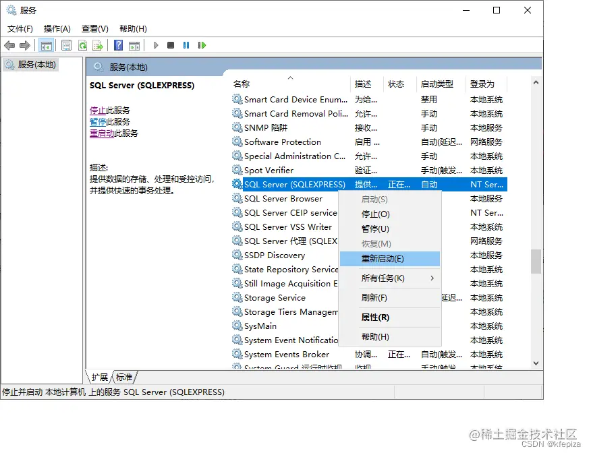Select the SQL Server 代理 (SQLEX service row
Screen dimensions: 591x455
(x=291, y=241)
